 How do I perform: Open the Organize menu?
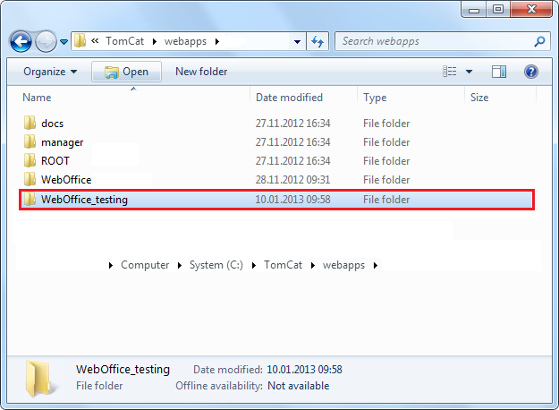(50, 72)
